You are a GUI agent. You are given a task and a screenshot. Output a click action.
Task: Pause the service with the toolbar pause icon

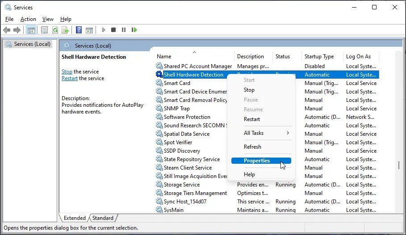coord(124,30)
